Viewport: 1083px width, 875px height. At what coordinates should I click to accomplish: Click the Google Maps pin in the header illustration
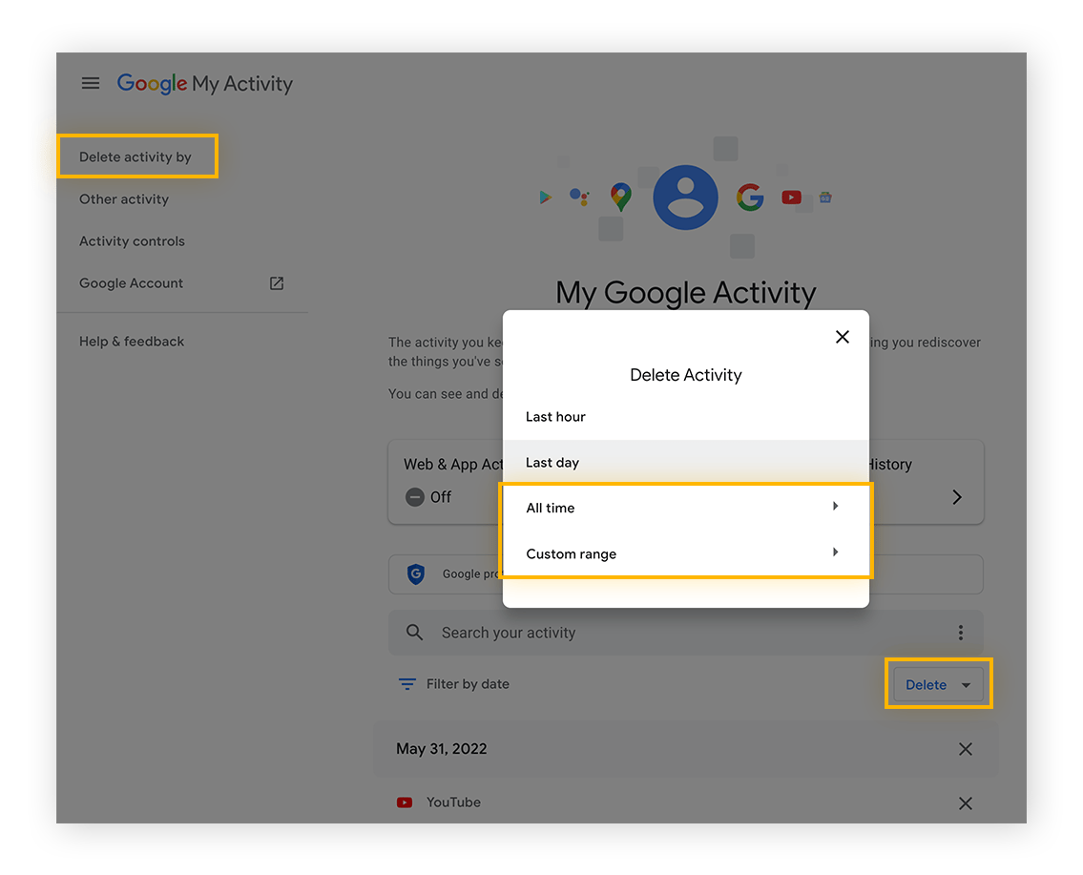pos(619,197)
